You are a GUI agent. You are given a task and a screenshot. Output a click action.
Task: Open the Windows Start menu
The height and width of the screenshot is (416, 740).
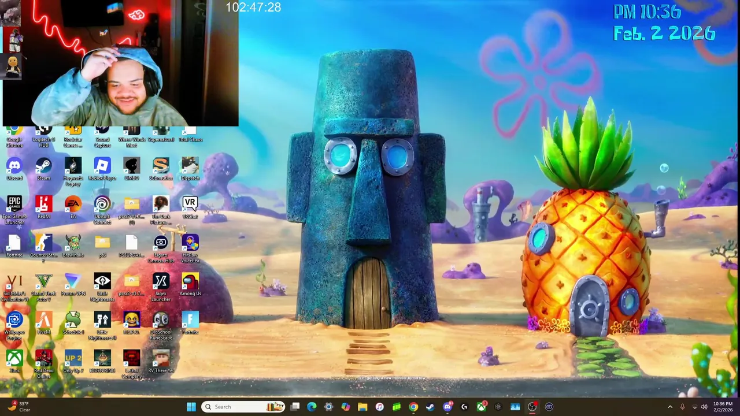point(191,407)
